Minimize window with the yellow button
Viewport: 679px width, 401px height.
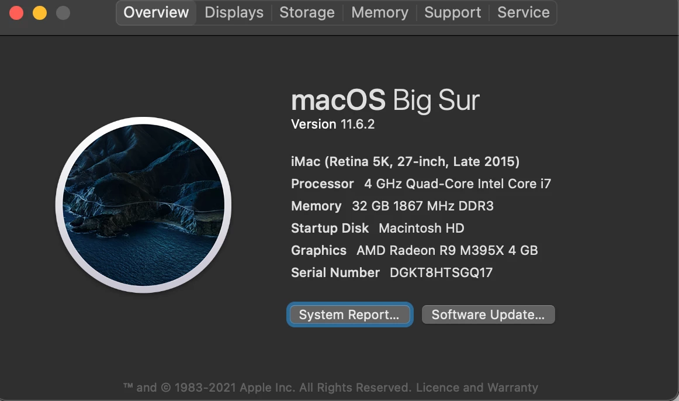click(40, 12)
